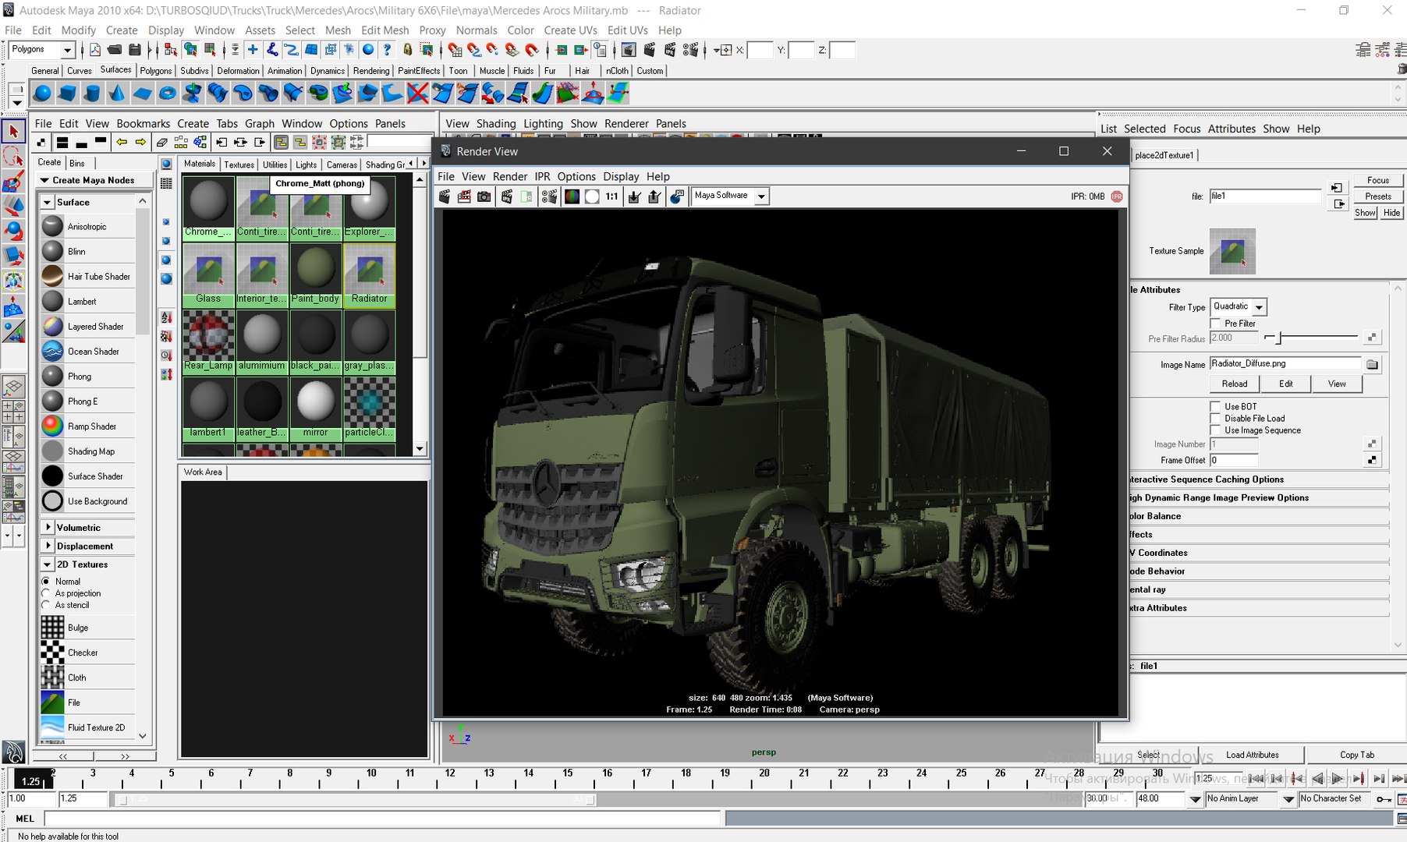Open the No Anim Layer dropdown
The image size is (1407, 842).
coord(1288,799)
